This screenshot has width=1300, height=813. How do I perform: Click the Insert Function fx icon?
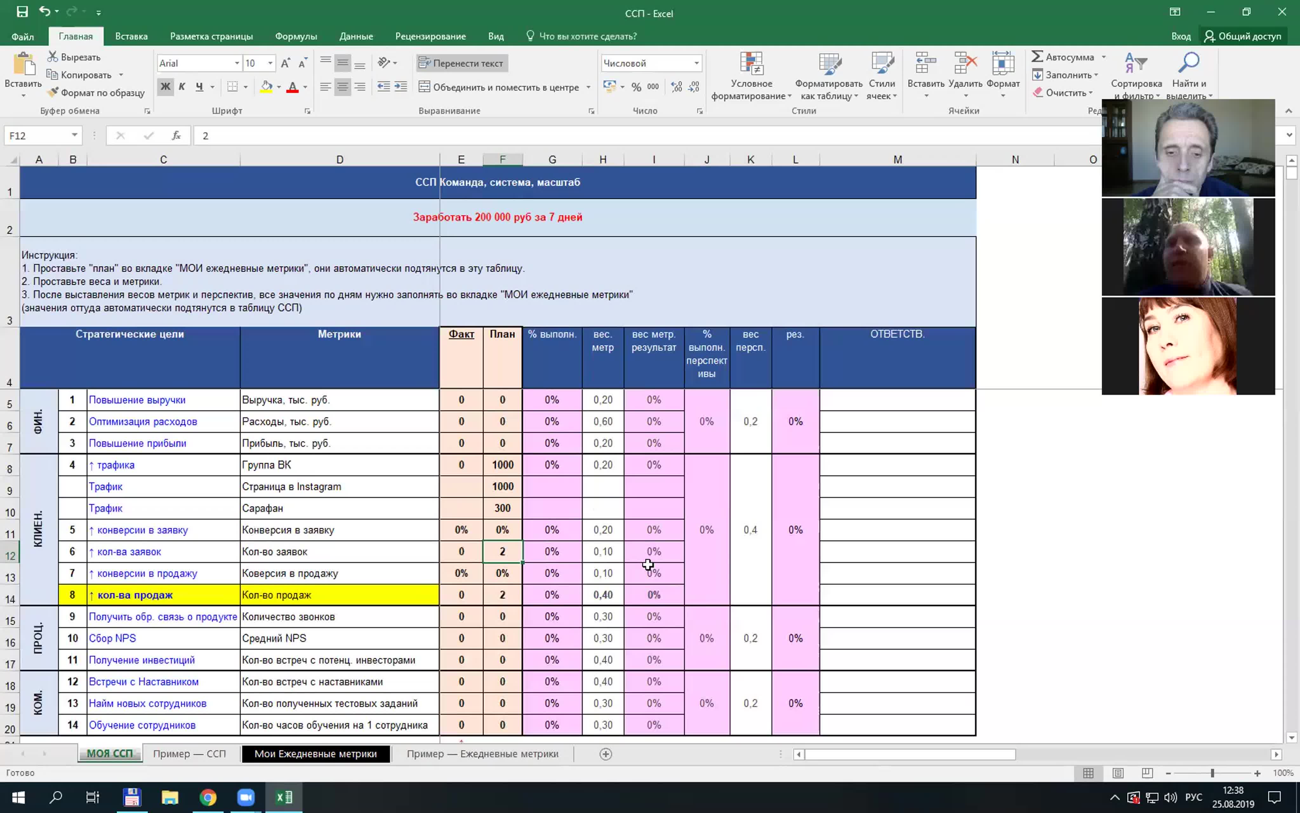tap(176, 135)
